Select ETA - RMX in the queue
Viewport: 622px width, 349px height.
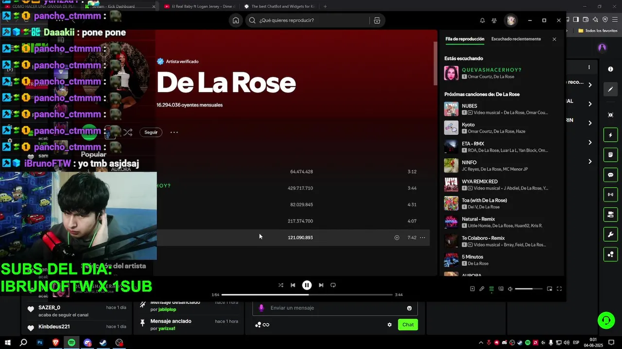pyautogui.click(x=501, y=147)
